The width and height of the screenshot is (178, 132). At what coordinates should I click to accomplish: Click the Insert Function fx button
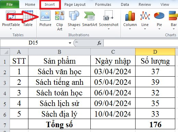(99, 43)
